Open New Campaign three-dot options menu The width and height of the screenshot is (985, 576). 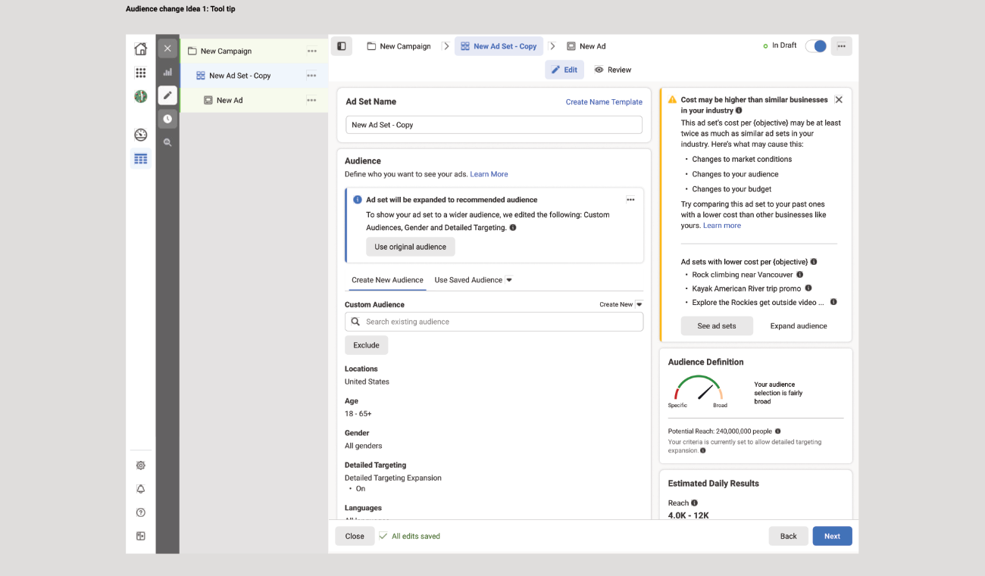[312, 51]
